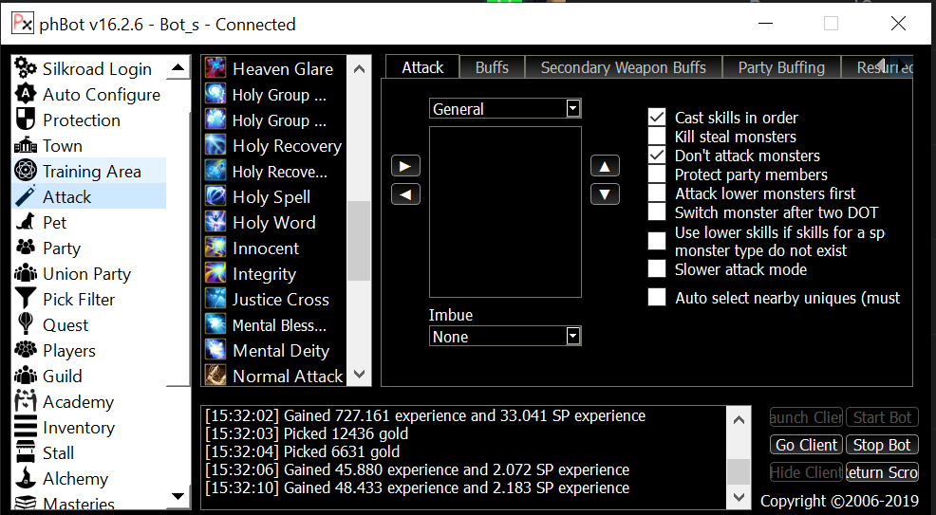The width and height of the screenshot is (936, 515).
Task: Open the Party Buffing tab
Action: pos(781,67)
